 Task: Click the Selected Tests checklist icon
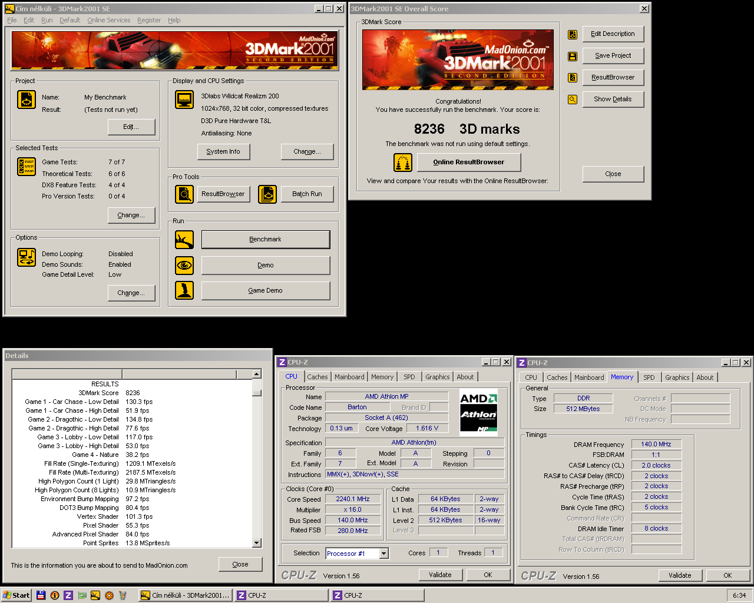[x=27, y=167]
